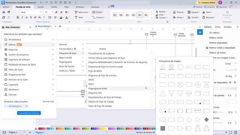Click the Eliminar todo link

tap(48, 102)
